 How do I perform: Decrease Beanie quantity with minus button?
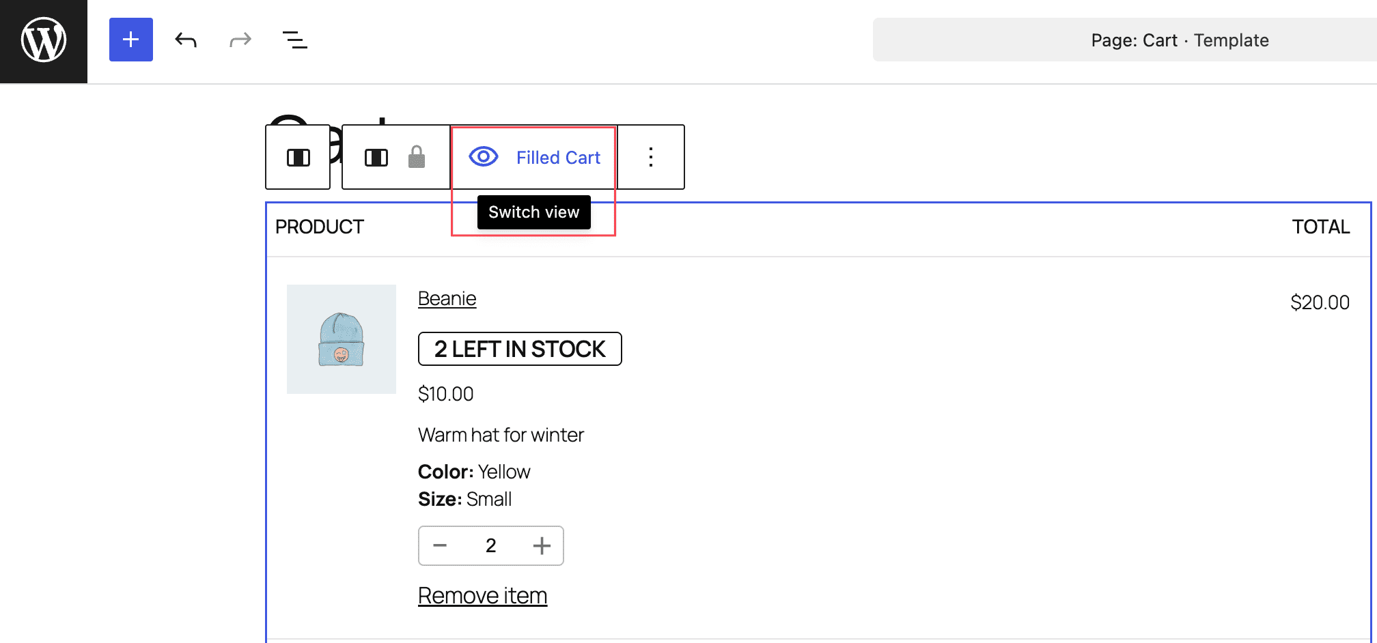coord(440,545)
